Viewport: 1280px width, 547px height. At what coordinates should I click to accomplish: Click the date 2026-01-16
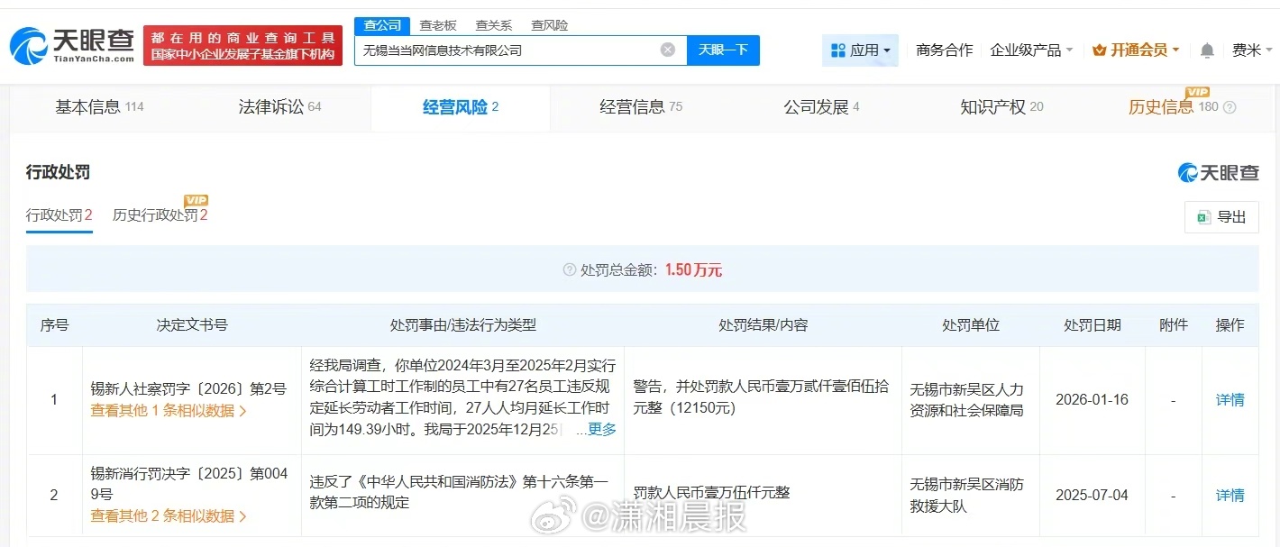(x=1092, y=399)
